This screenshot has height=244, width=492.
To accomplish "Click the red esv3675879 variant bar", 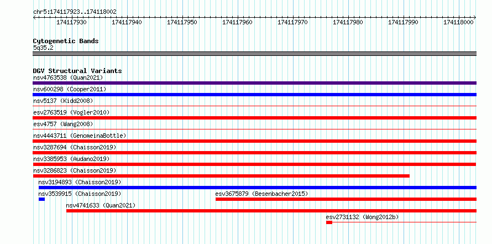I will [346, 199].
